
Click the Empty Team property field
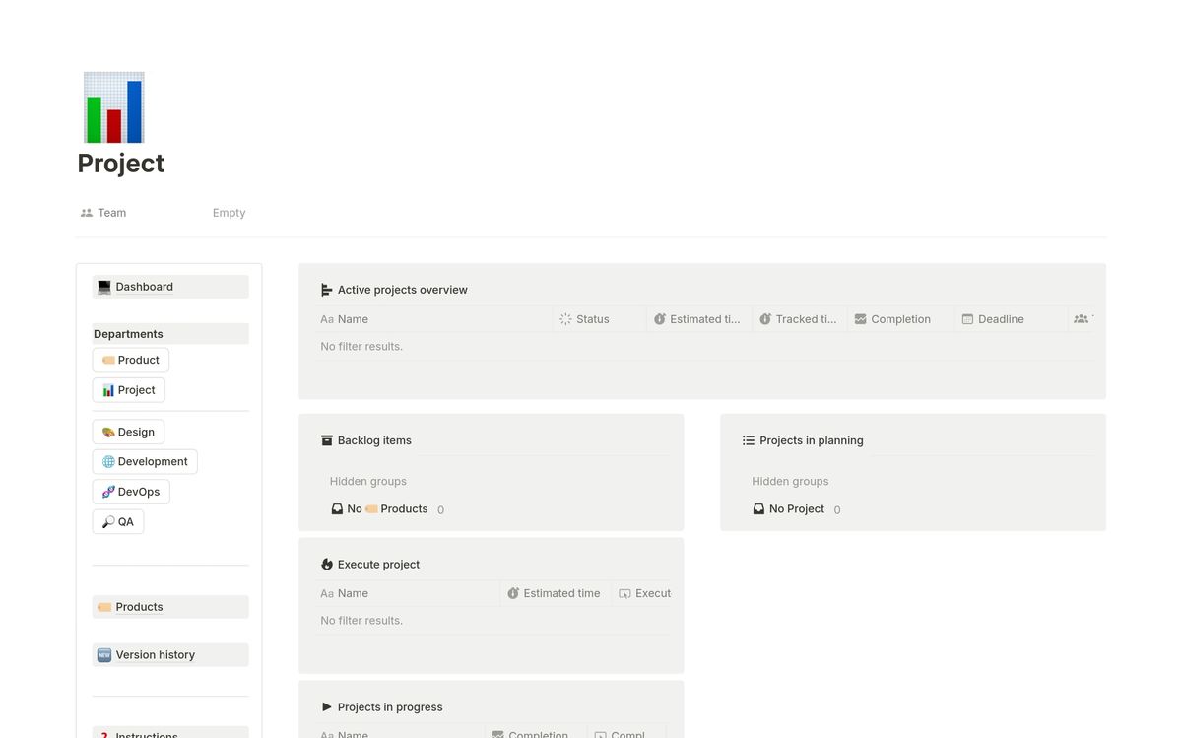tap(229, 213)
